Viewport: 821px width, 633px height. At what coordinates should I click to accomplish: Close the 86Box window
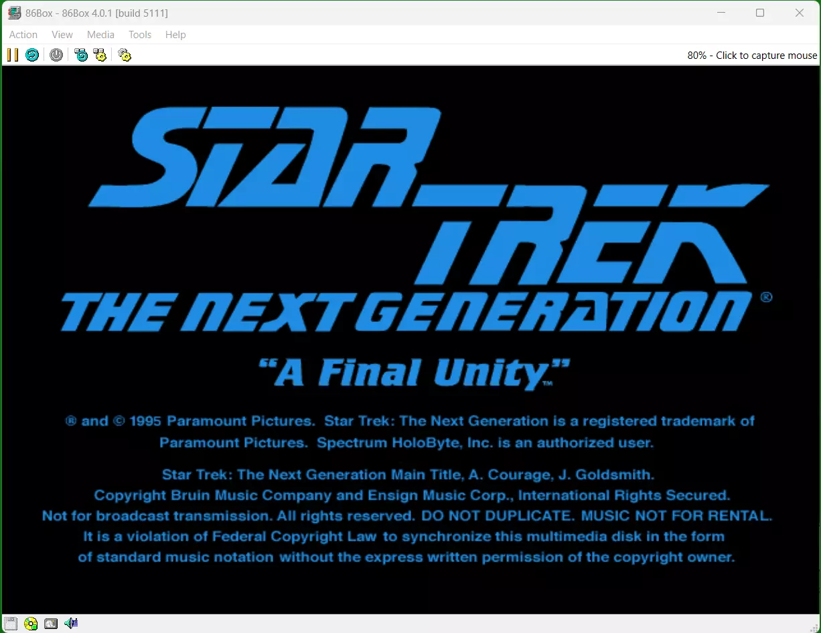pos(800,13)
